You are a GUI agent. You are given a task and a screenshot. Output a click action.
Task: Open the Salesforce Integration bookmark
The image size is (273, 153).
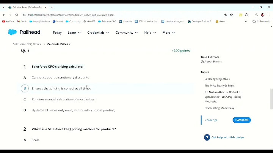pyautogui.click(x=173, y=21)
